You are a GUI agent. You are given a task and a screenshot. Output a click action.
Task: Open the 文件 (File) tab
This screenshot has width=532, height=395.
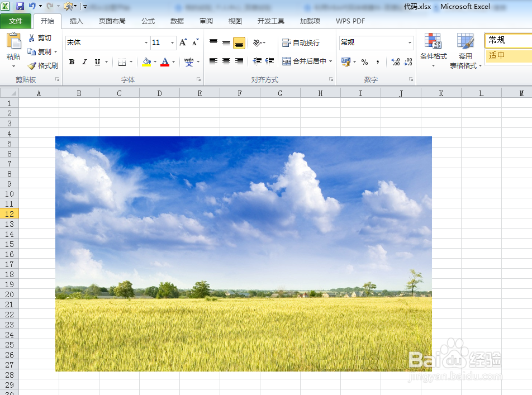coord(16,21)
